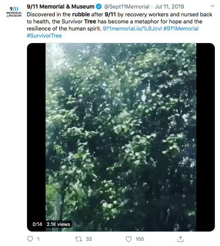The image size is (220, 246).
Task: Open the share upload icon
Action: coord(180,239)
